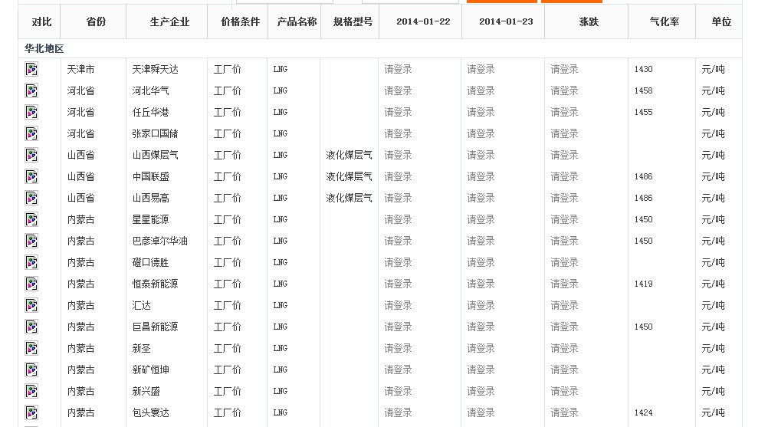Click the compare icon for 任丘华港
Viewport: 768px width, 427px height.
(31, 112)
